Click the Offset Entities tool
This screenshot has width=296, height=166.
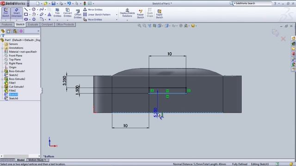point(78,14)
